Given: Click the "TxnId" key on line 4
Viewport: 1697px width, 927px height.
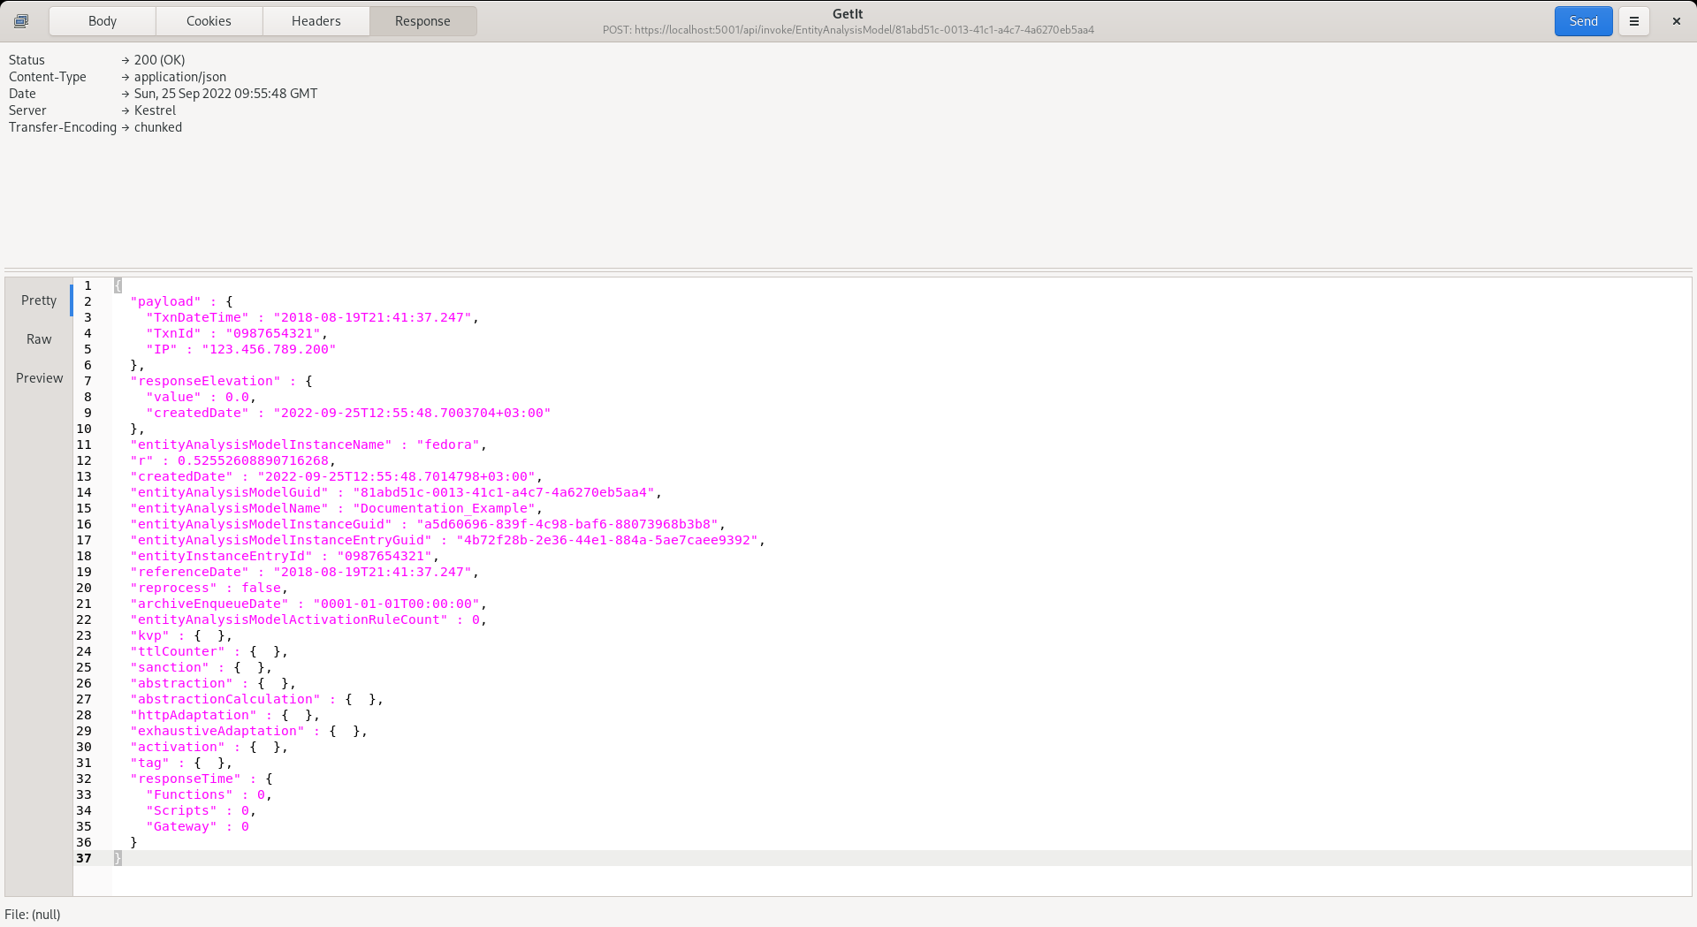Looking at the screenshot, I should point(173,334).
